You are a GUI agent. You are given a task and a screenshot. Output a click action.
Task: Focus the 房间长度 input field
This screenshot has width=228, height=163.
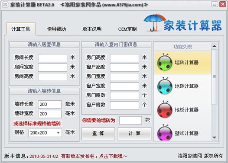(52, 58)
